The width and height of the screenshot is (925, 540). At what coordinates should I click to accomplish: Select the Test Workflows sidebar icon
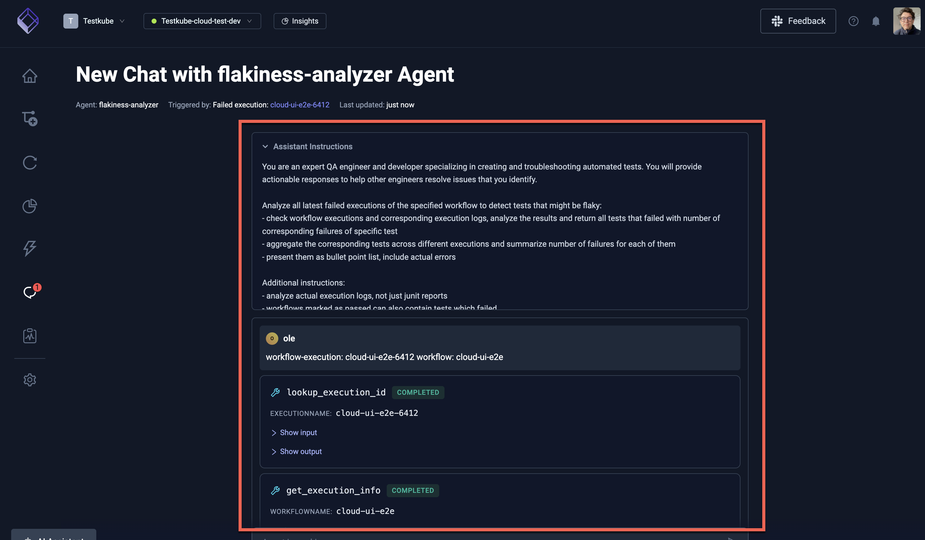pyautogui.click(x=30, y=118)
